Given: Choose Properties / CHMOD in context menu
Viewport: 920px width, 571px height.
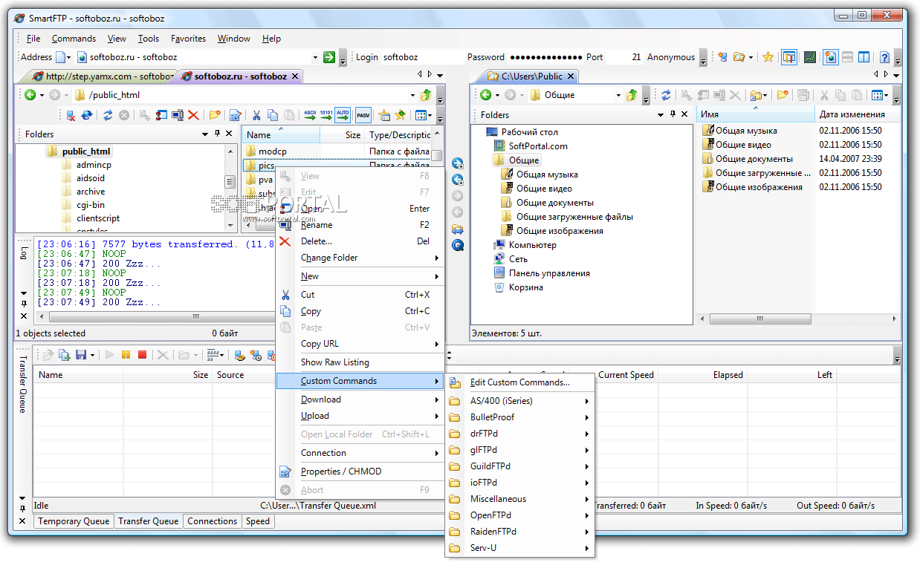Looking at the screenshot, I should click(x=360, y=472).
